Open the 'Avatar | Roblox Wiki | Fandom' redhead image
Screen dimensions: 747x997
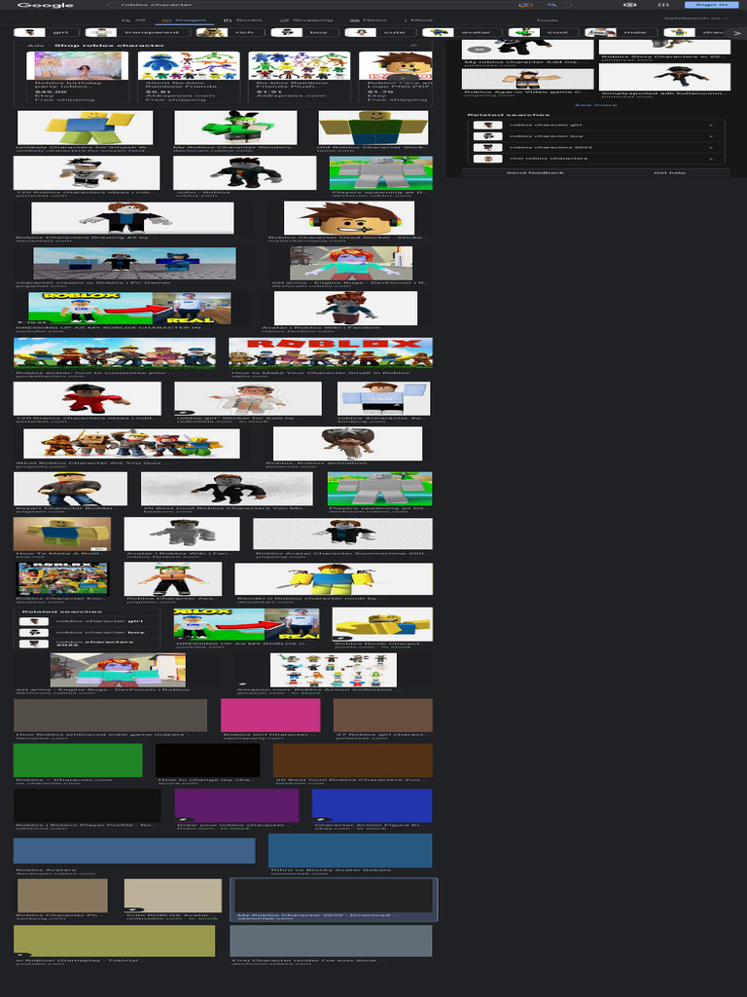(x=345, y=311)
